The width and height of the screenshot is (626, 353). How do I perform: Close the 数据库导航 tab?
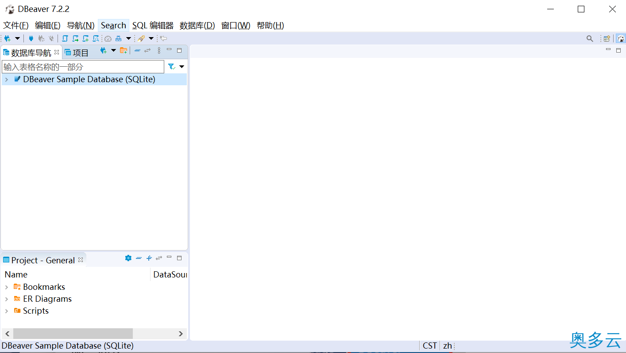point(57,52)
